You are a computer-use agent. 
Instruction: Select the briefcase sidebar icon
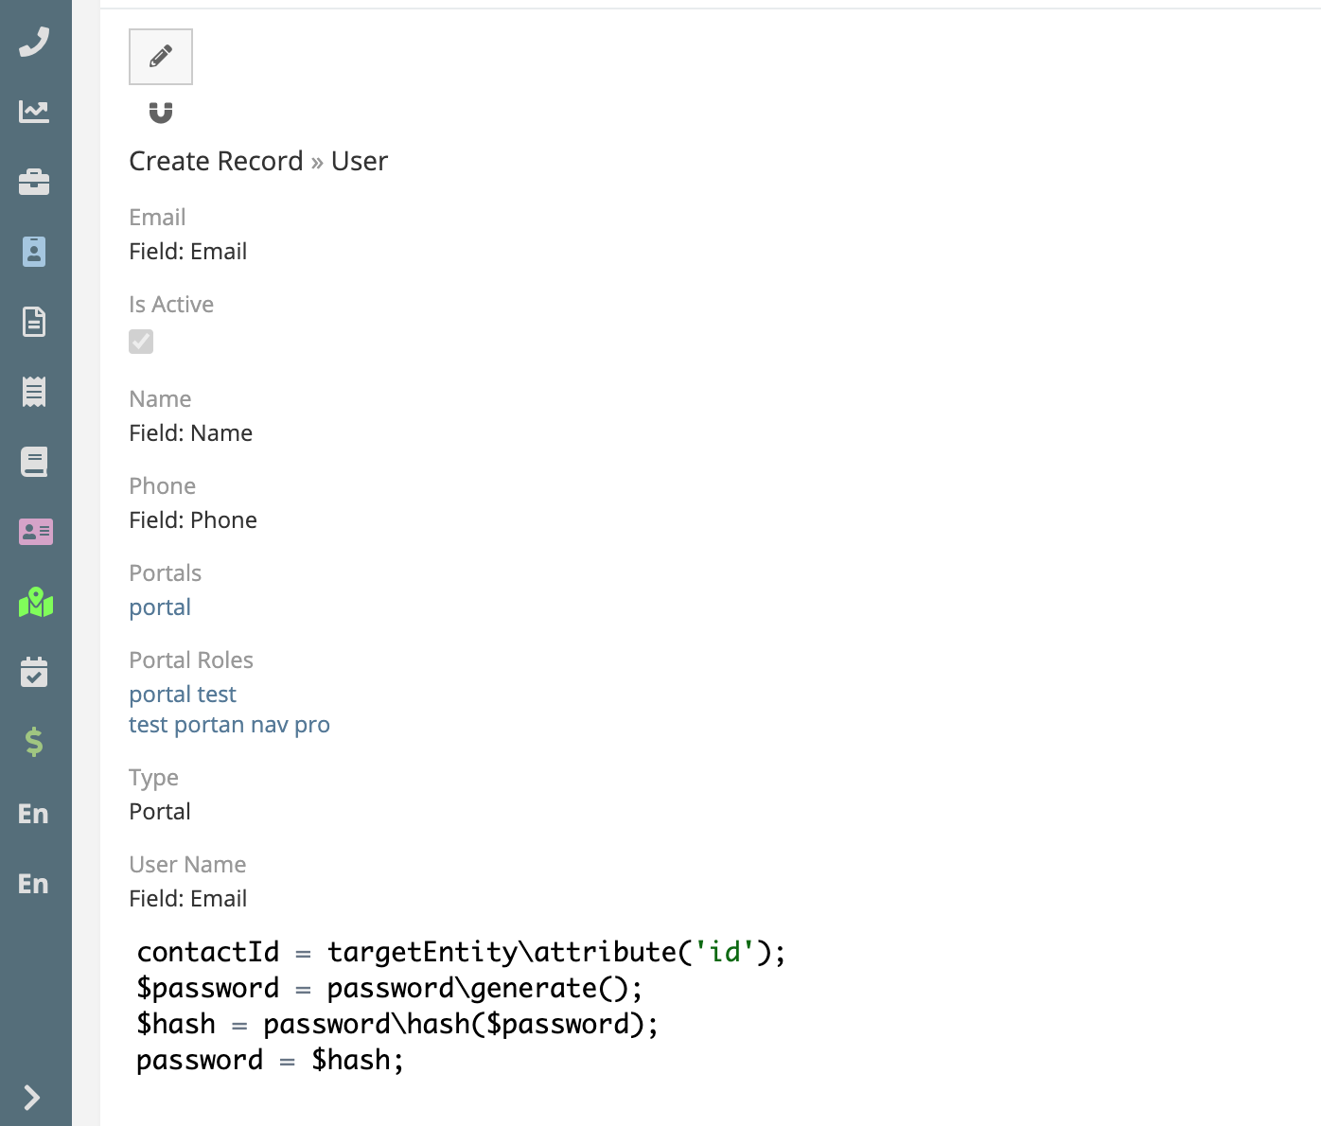(34, 182)
